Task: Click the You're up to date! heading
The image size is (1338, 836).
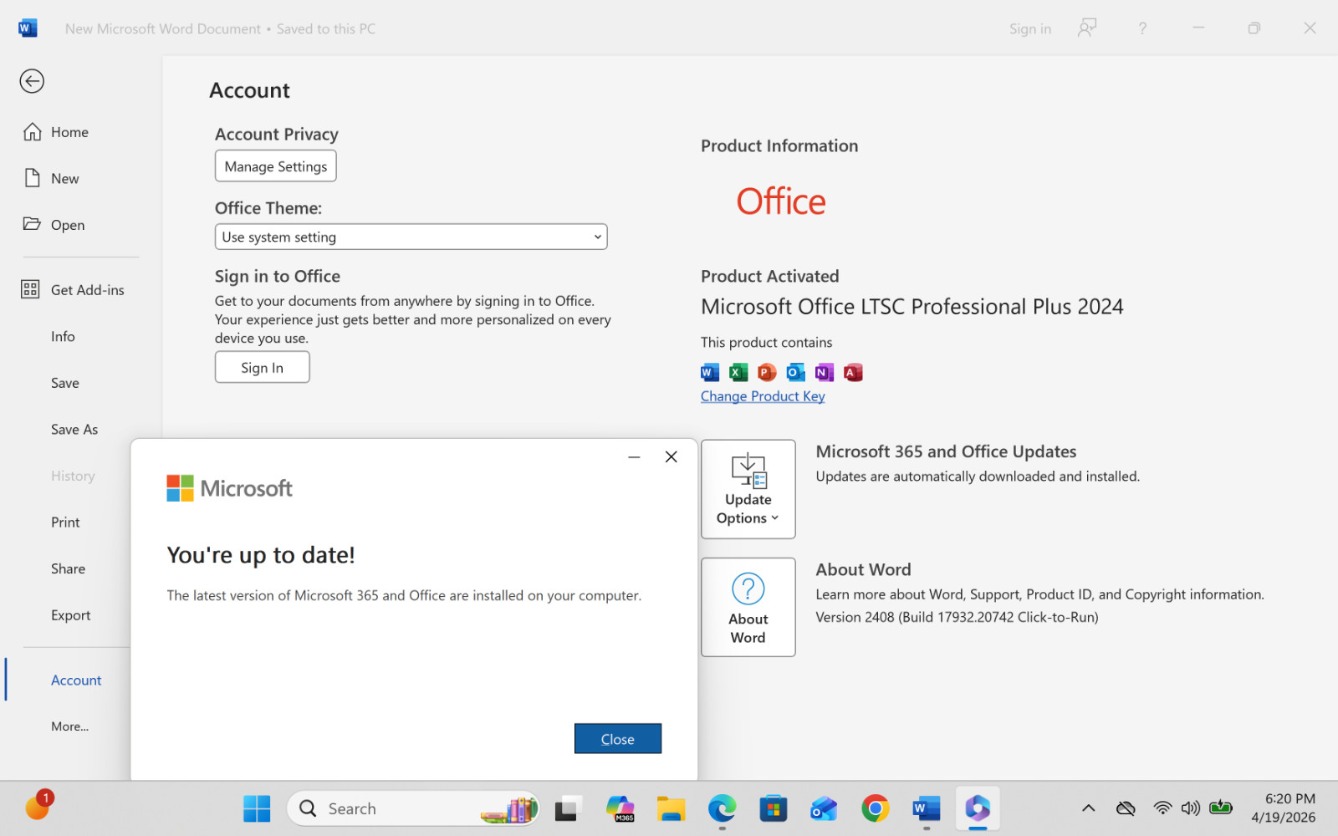Action: (x=261, y=555)
